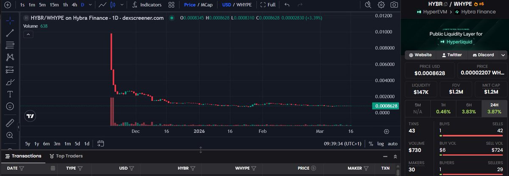The image size is (509, 176).
Task: Filter transactions by MAKER column
Action: point(366,168)
